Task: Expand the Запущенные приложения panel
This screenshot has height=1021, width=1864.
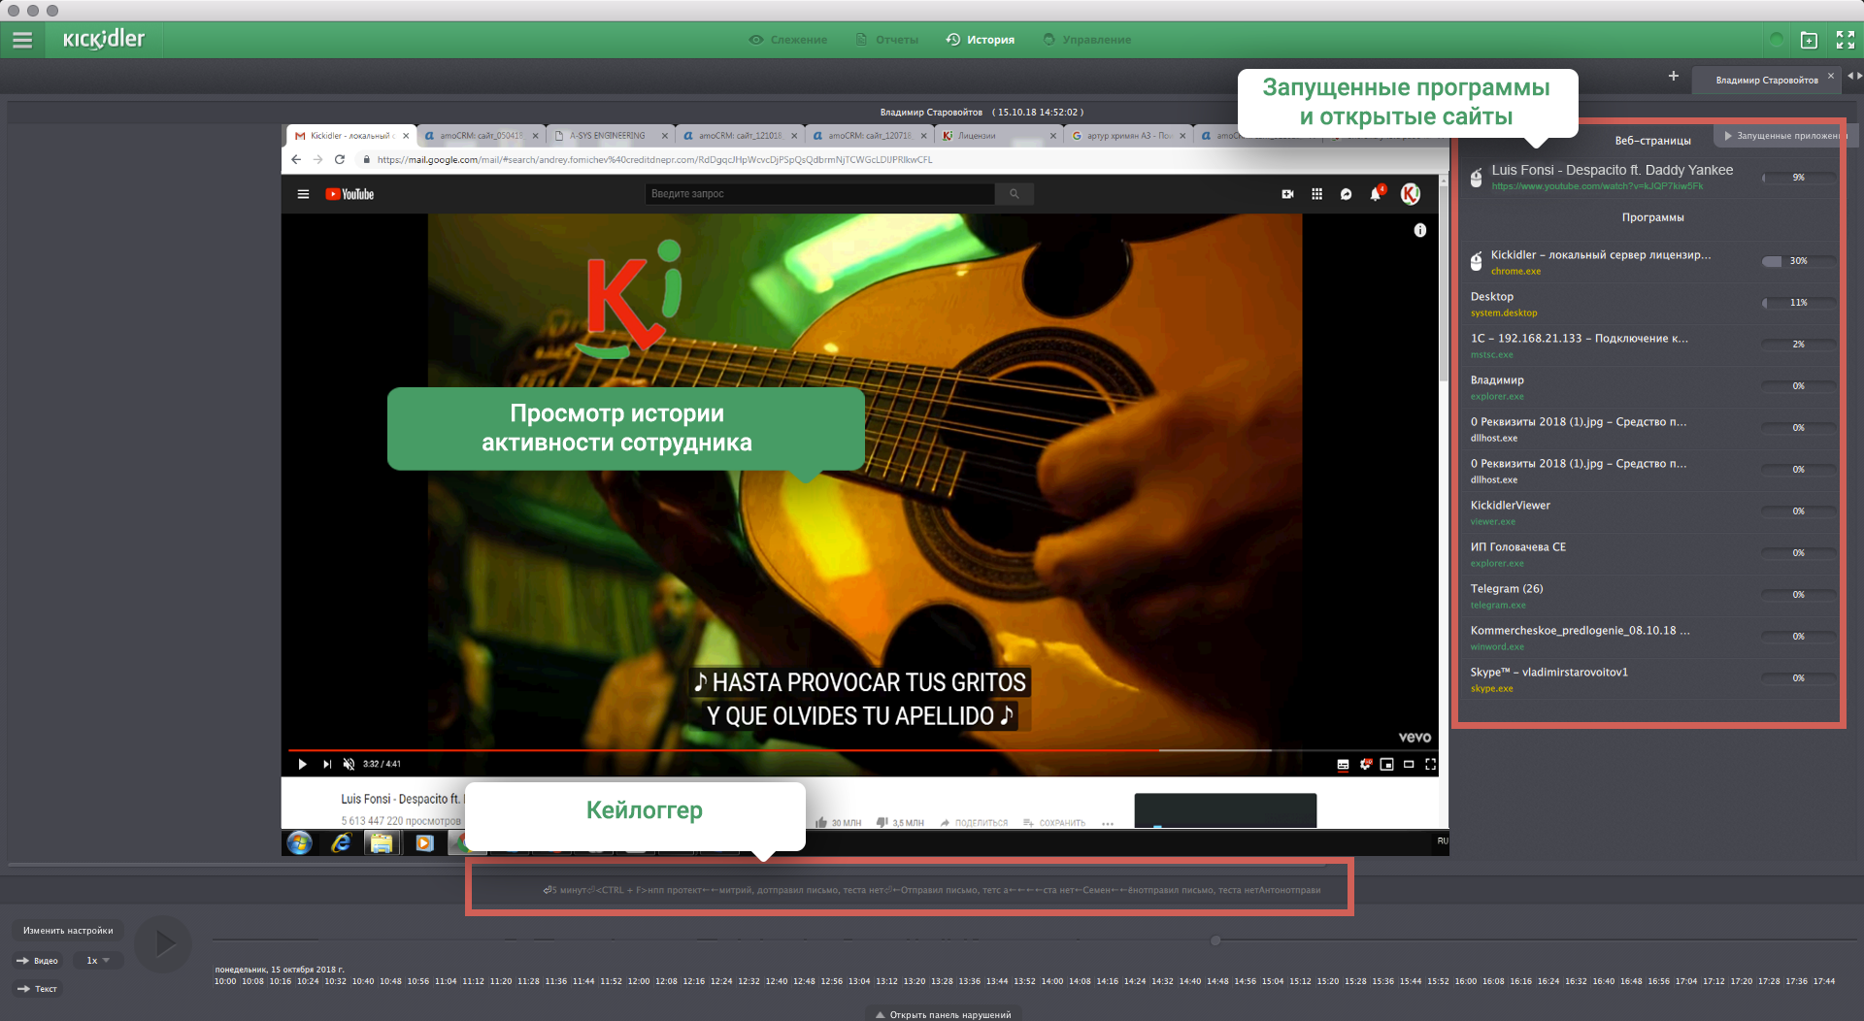Action: click(1784, 136)
